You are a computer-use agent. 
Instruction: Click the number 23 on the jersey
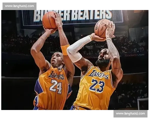coord(97,85)
